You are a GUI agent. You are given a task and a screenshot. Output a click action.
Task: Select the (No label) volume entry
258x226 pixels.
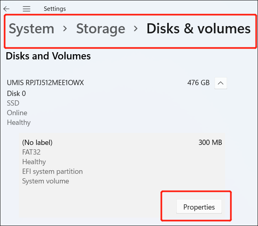(37, 143)
